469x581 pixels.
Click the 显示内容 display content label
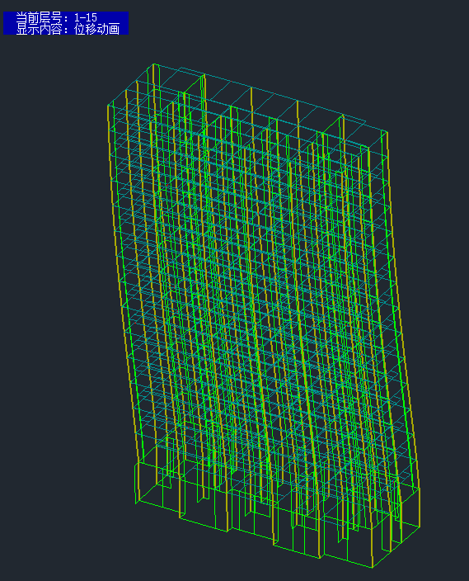tap(39, 29)
